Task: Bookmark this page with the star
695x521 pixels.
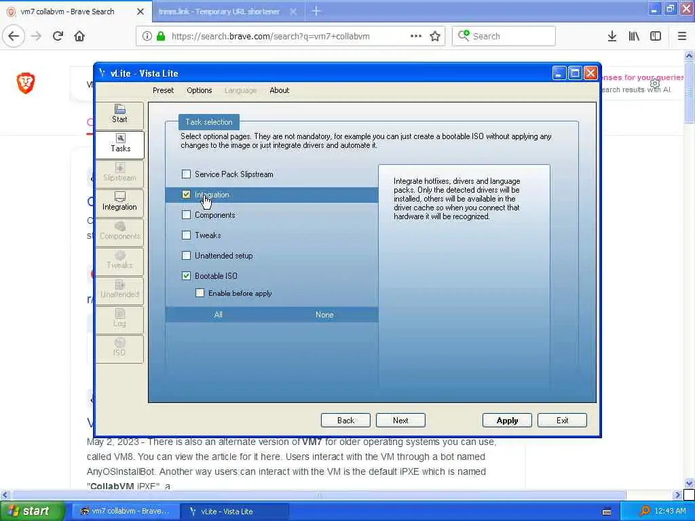Action: click(x=435, y=36)
